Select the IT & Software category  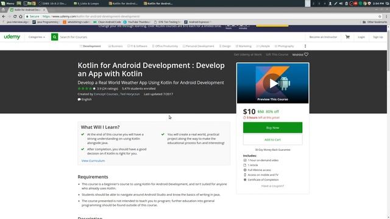pos(137,46)
